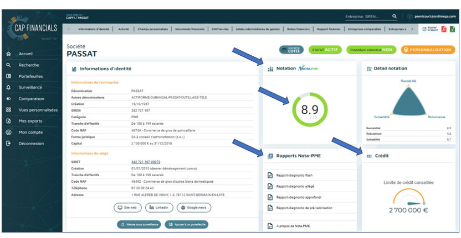Open A propos de Nota-PME document icon
This screenshot has width=461, height=238.
(270, 226)
